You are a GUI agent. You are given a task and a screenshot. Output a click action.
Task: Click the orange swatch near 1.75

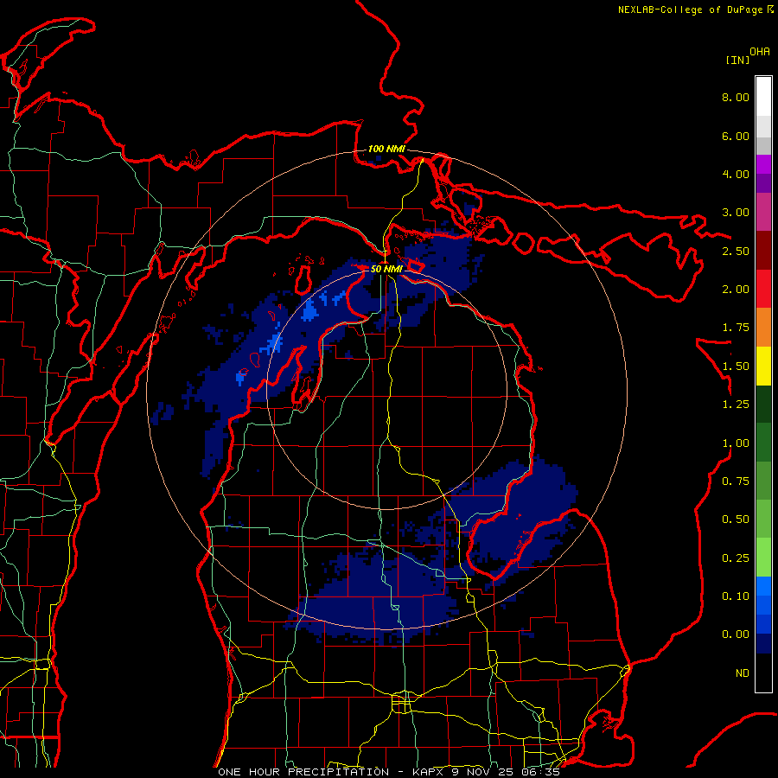763,328
